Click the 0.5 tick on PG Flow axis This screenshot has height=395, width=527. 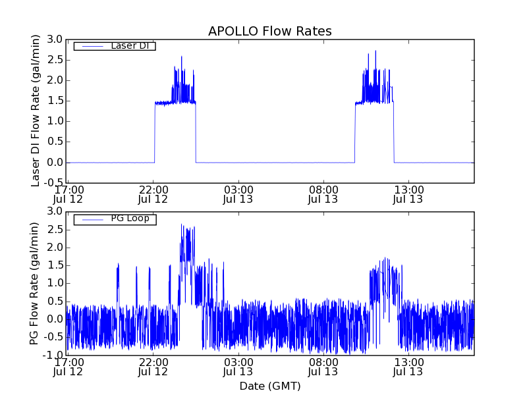tap(55, 302)
